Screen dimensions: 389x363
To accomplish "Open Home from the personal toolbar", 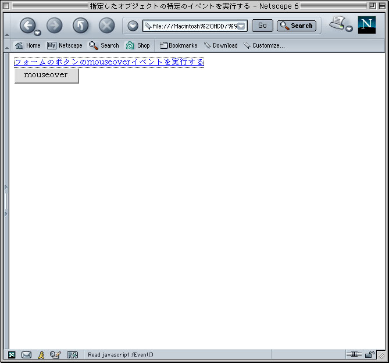I will coord(27,45).
